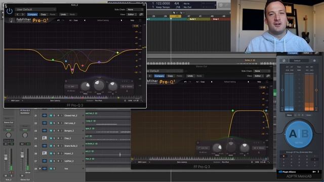Click Copy in the Kick_2 plugin header
The width and height of the screenshot is (324, 182).
click(44, 15)
